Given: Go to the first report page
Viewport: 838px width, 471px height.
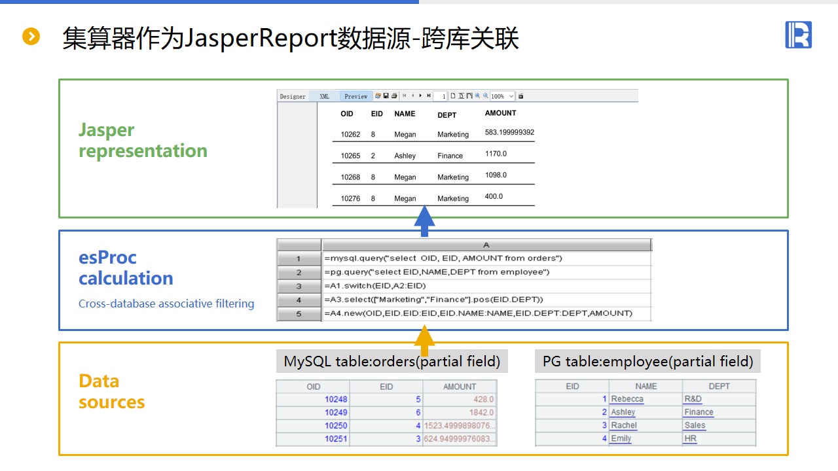Looking at the screenshot, I should 405,96.
